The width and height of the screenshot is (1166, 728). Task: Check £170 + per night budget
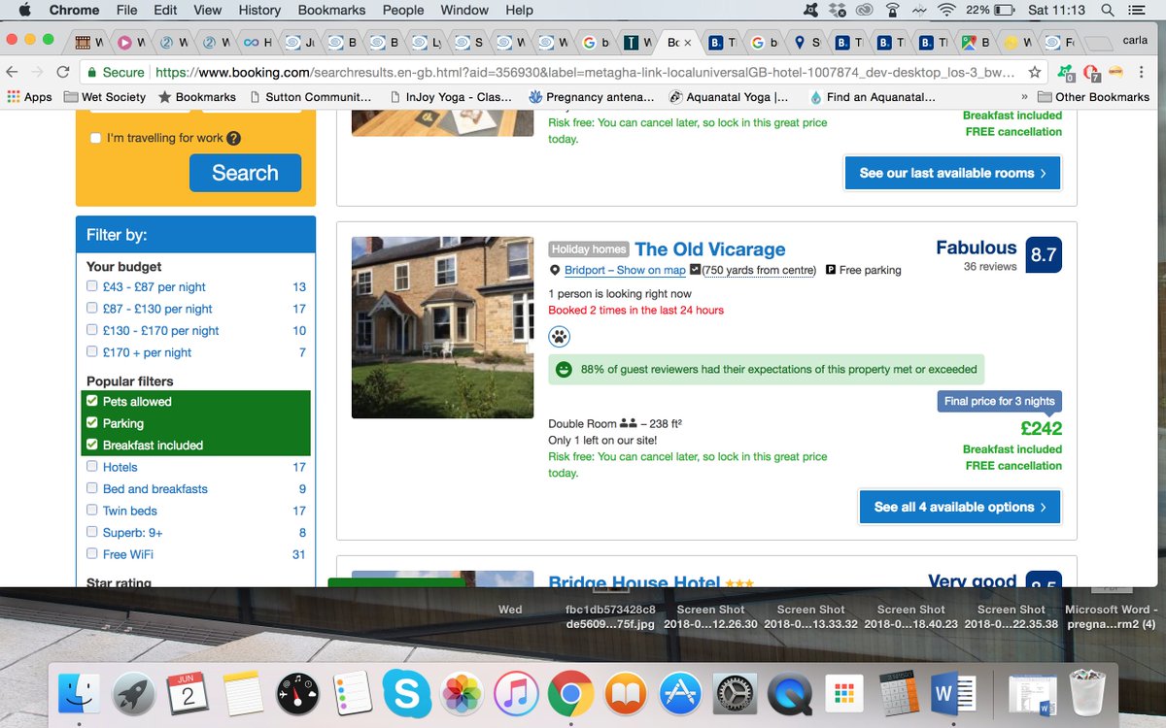click(92, 352)
